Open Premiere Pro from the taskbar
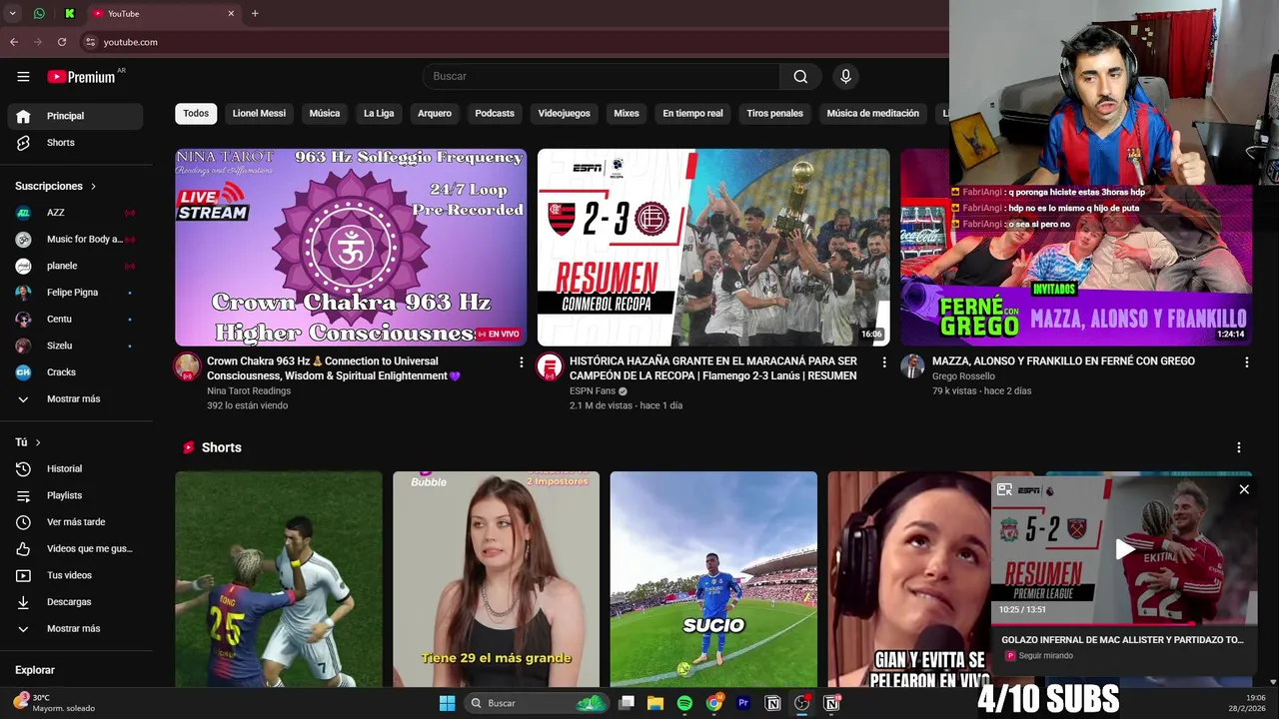This screenshot has width=1279, height=719. pos(742,703)
